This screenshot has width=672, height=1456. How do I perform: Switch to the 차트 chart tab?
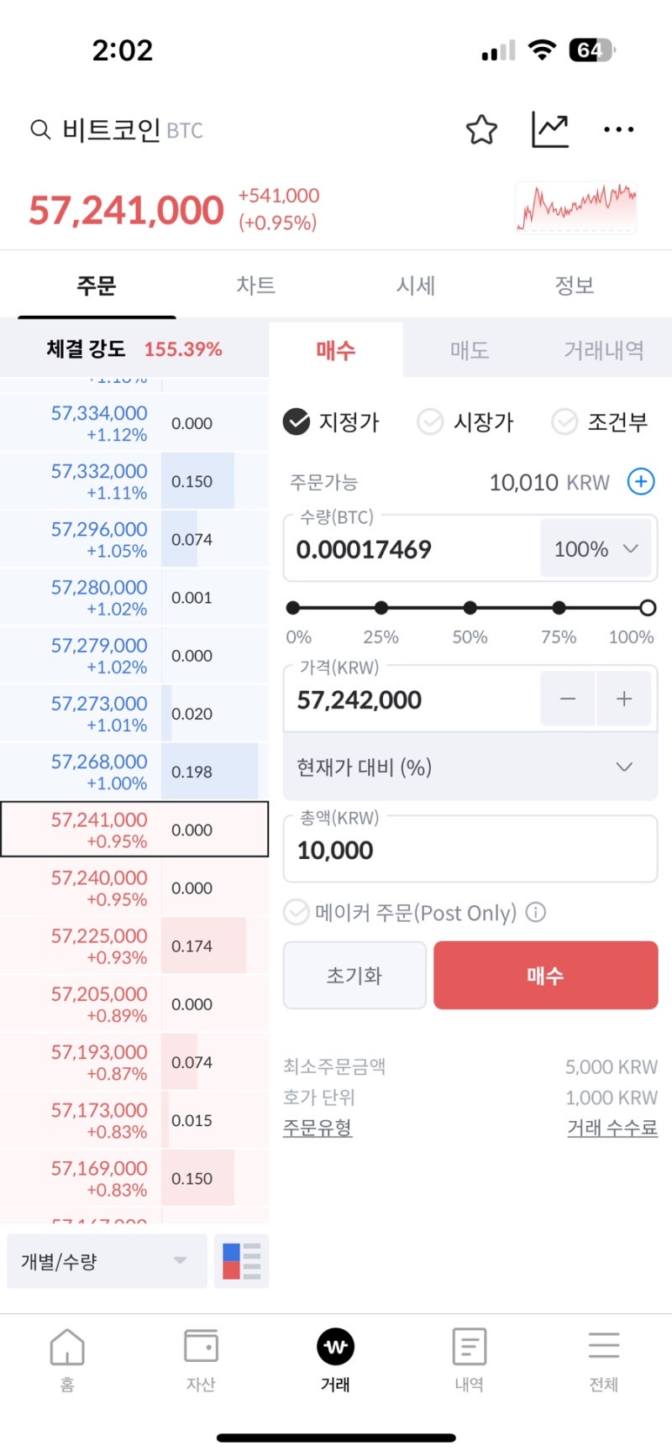pyautogui.click(x=255, y=285)
